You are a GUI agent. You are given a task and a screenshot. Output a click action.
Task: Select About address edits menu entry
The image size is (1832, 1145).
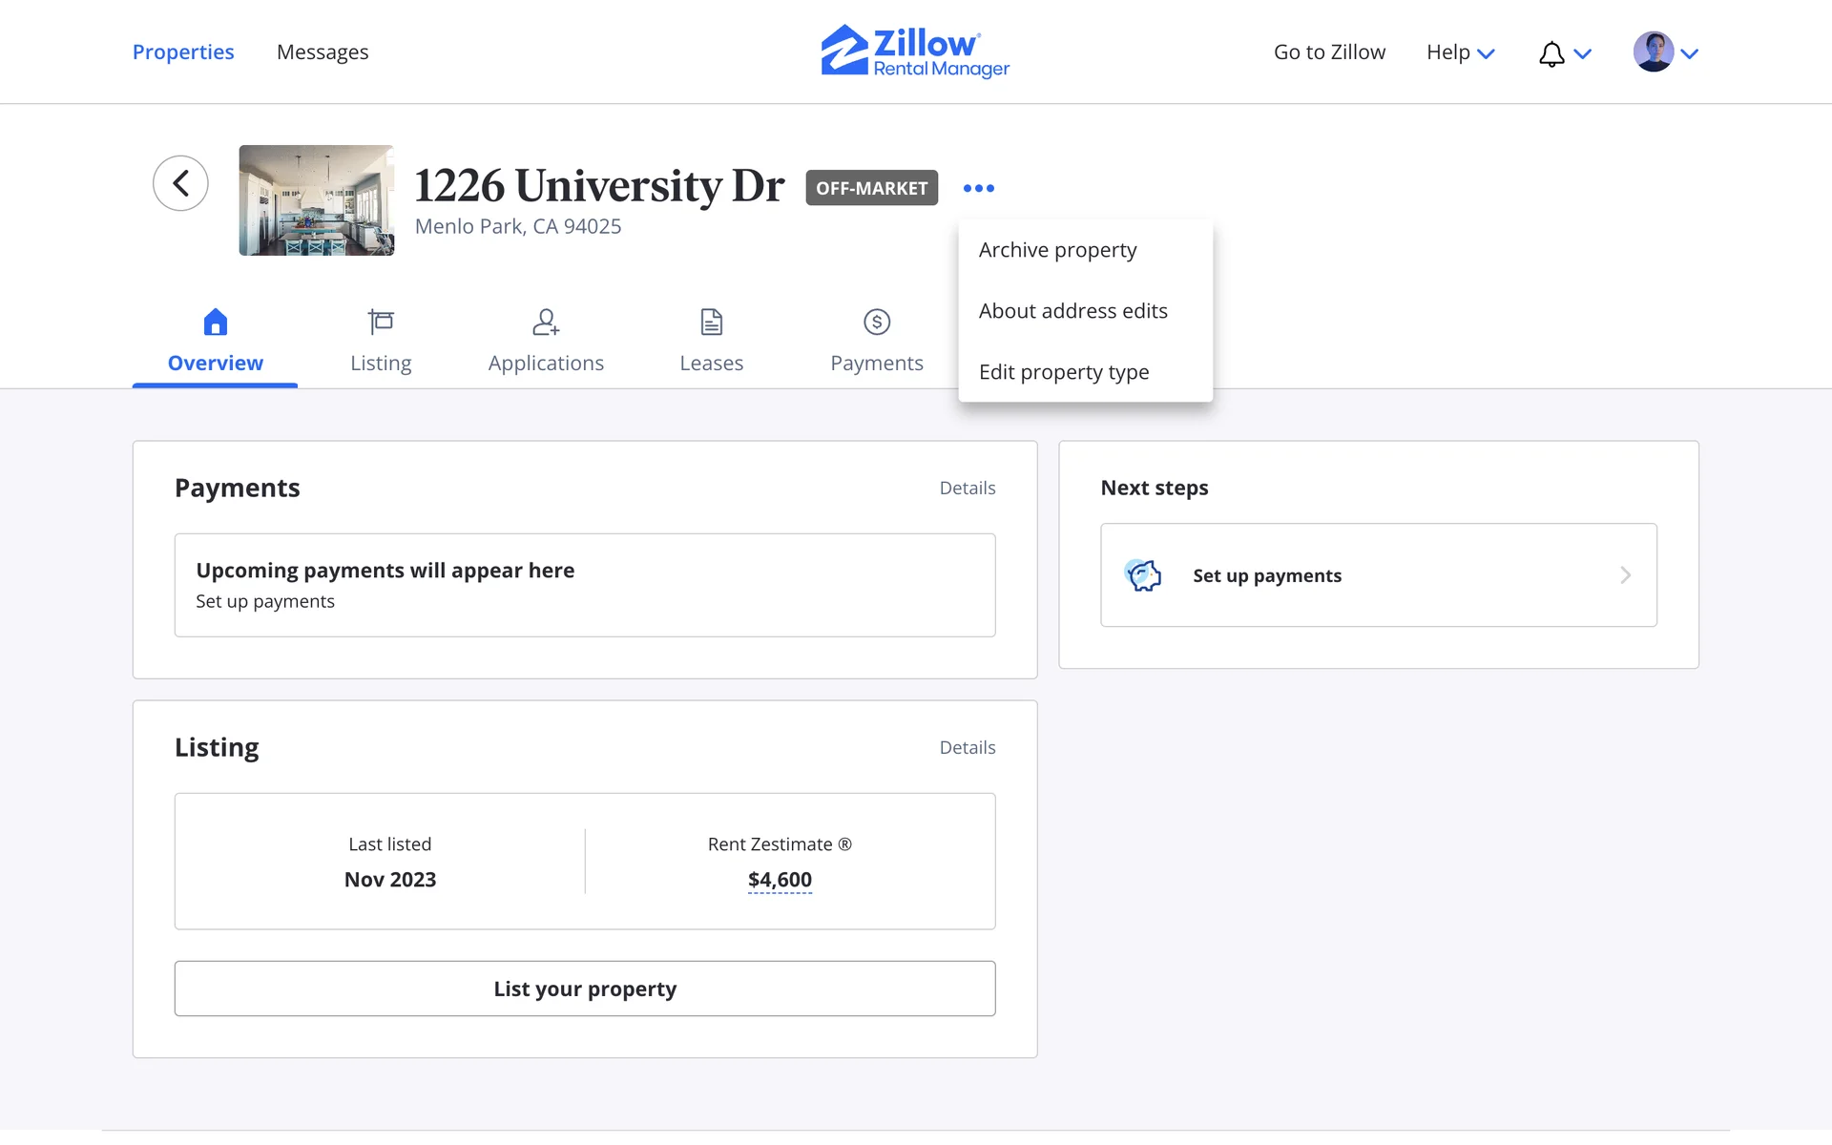coord(1072,311)
